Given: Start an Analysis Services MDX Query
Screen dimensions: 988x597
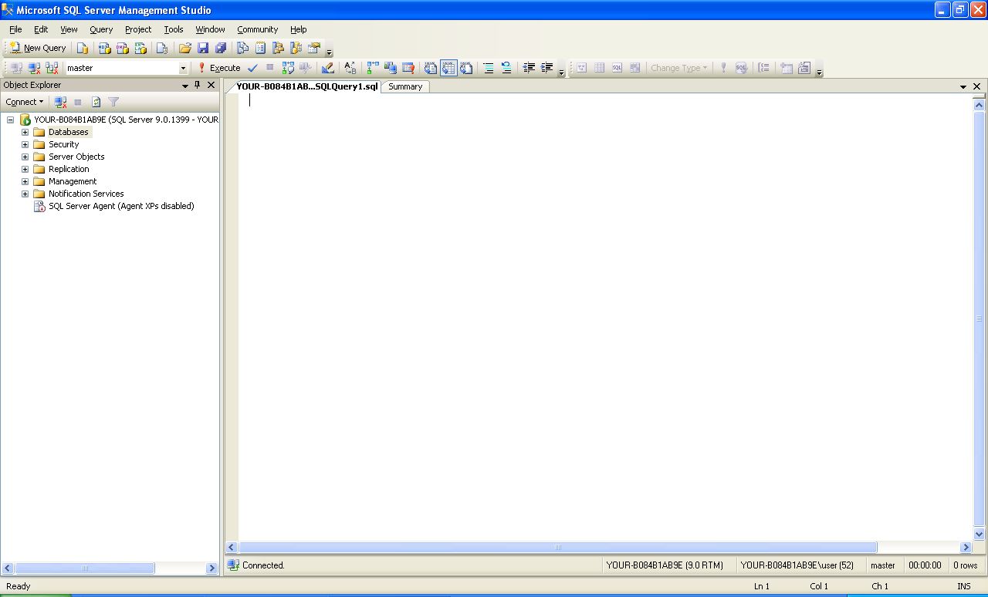Looking at the screenshot, I should tap(104, 48).
